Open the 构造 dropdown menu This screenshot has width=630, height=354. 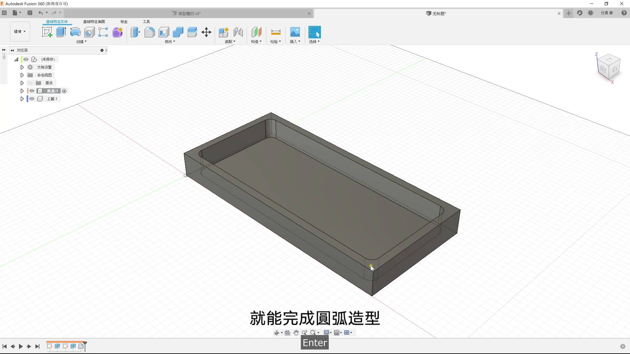point(256,42)
